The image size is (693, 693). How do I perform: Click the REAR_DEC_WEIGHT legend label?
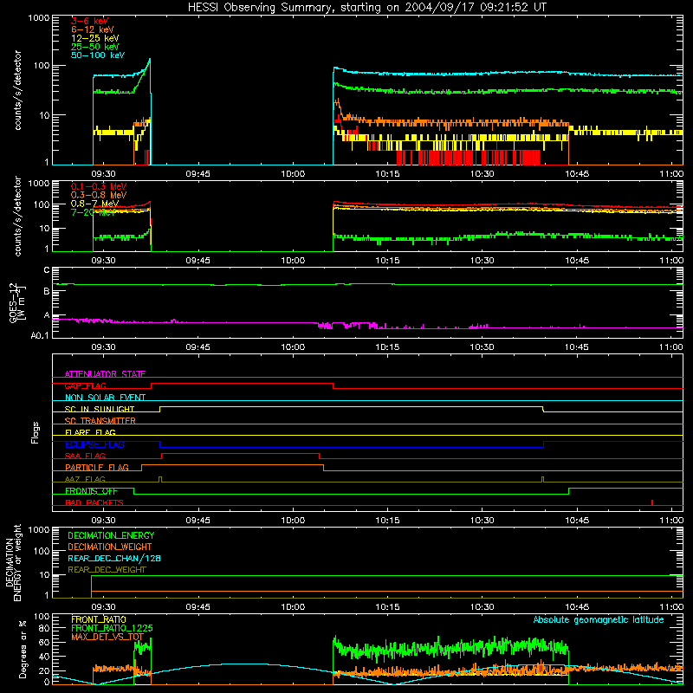pyautogui.click(x=107, y=570)
